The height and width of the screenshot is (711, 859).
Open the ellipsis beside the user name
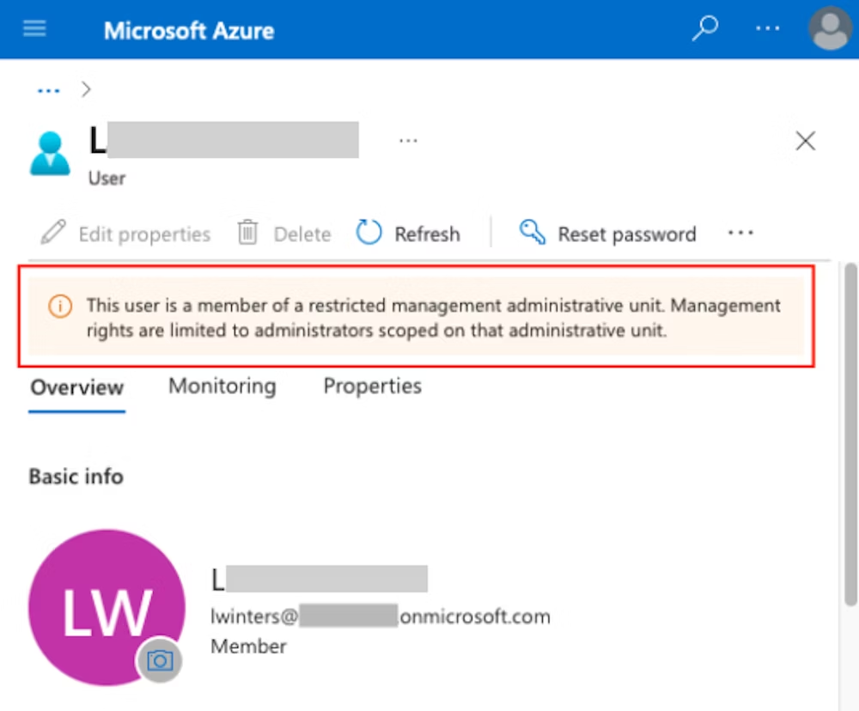408,141
